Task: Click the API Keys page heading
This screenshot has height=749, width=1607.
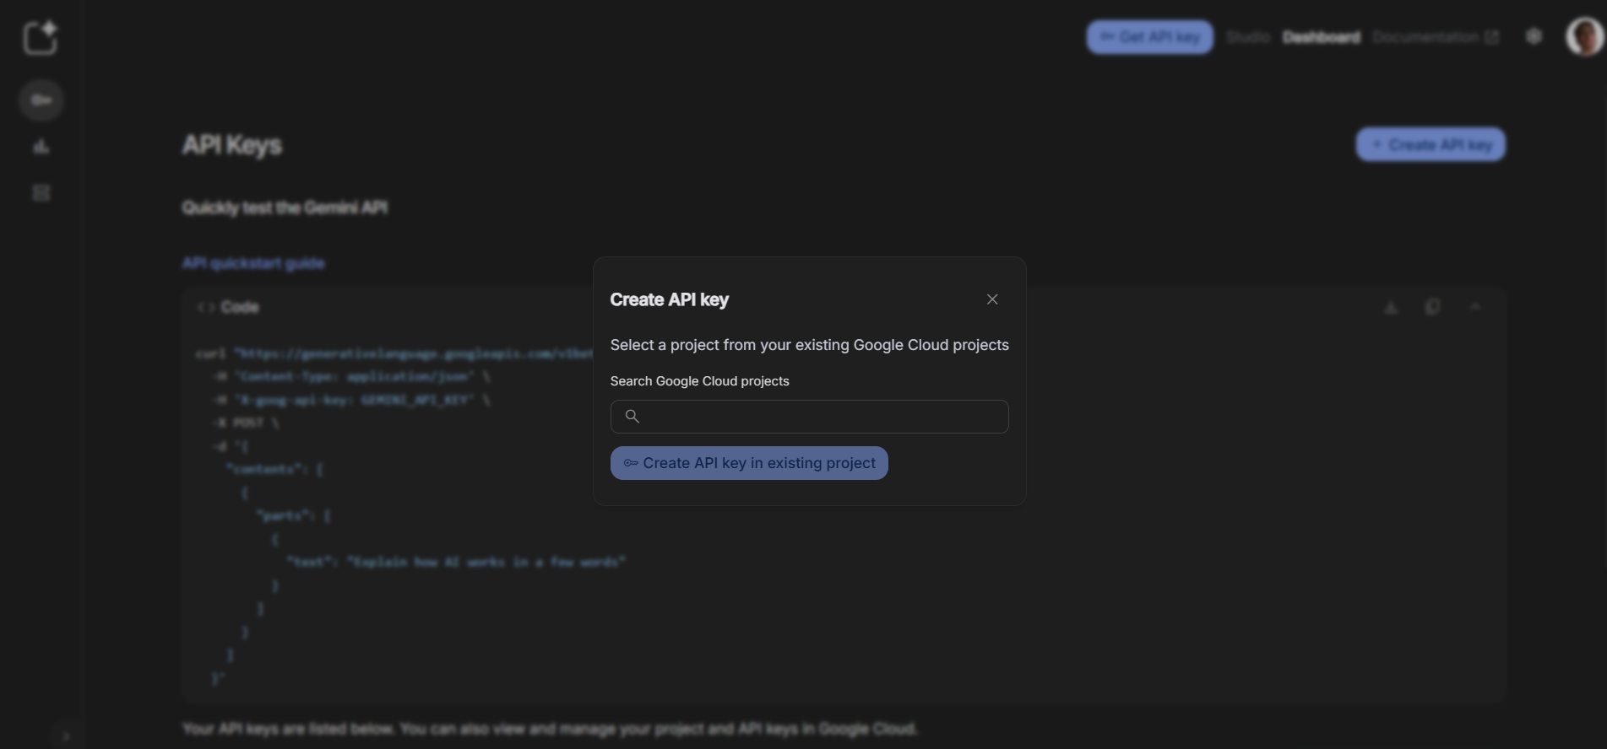Action: [232, 145]
